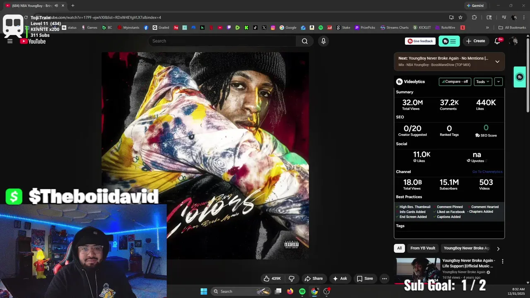Viewport: 530px width, 298px height.
Task: Open options for Life Support video
Action: pyautogui.click(x=503, y=262)
